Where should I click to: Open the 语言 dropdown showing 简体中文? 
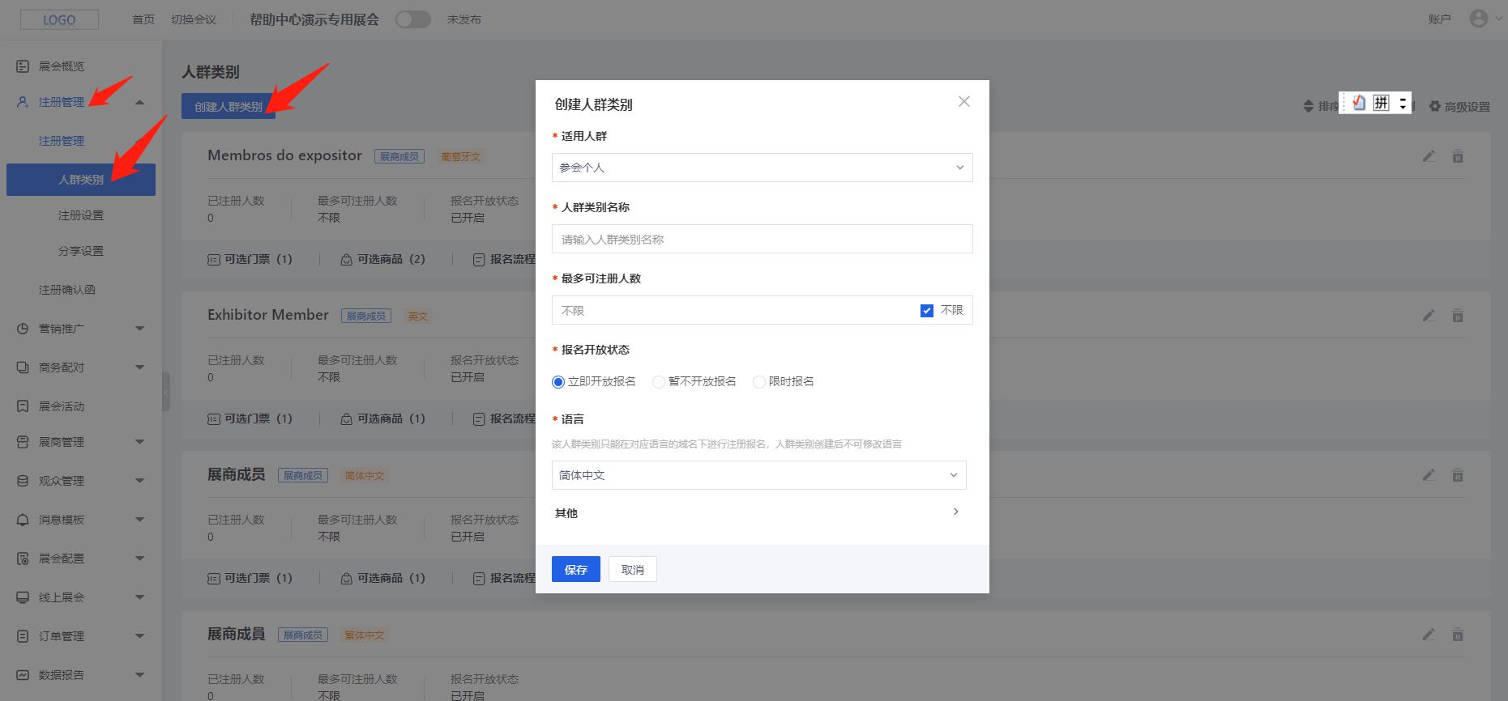[758, 475]
